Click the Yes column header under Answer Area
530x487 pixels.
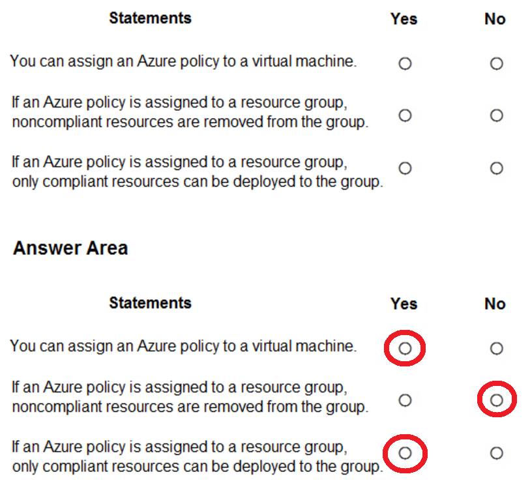click(404, 304)
